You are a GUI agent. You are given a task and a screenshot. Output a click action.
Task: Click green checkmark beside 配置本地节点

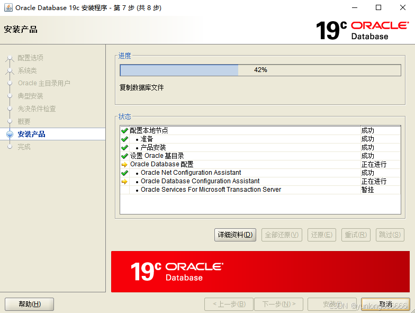[124, 130]
